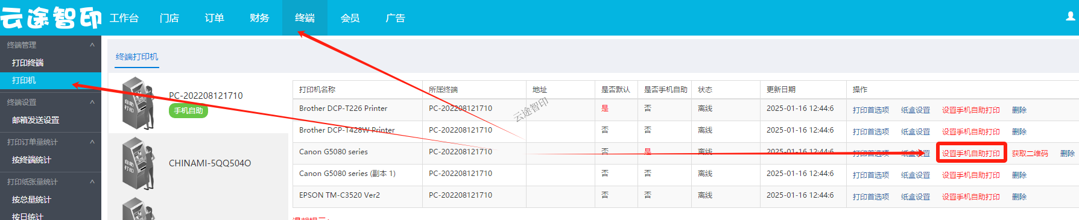Select 打印机 in sidebar

point(51,80)
